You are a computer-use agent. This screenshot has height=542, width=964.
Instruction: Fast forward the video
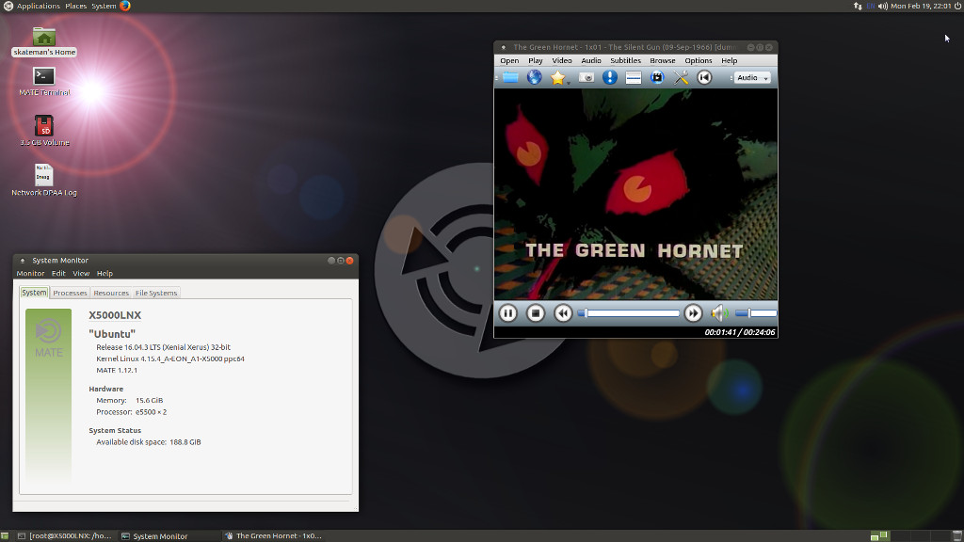coord(693,313)
